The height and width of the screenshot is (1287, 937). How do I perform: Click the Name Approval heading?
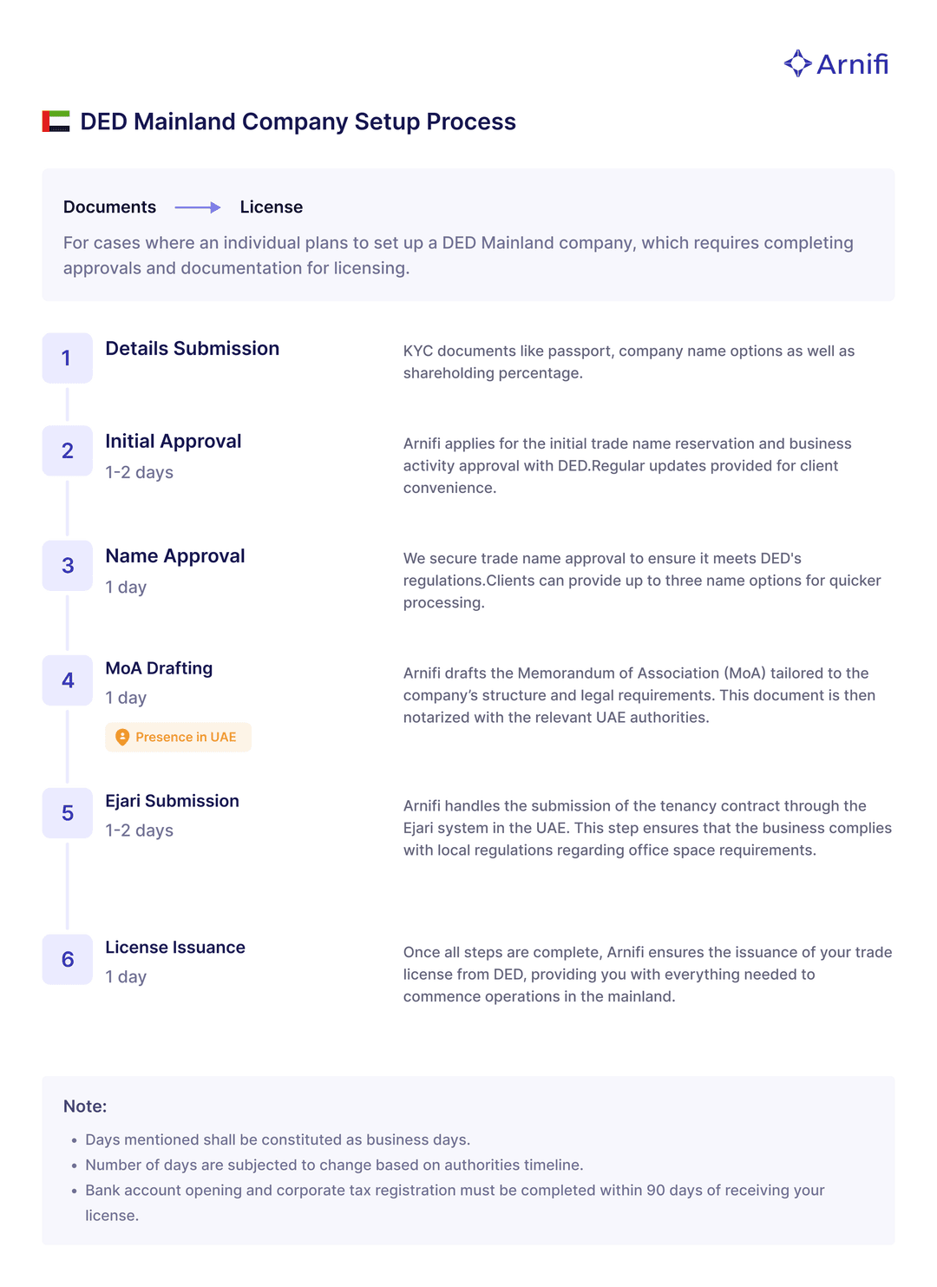[x=175, y=556]
